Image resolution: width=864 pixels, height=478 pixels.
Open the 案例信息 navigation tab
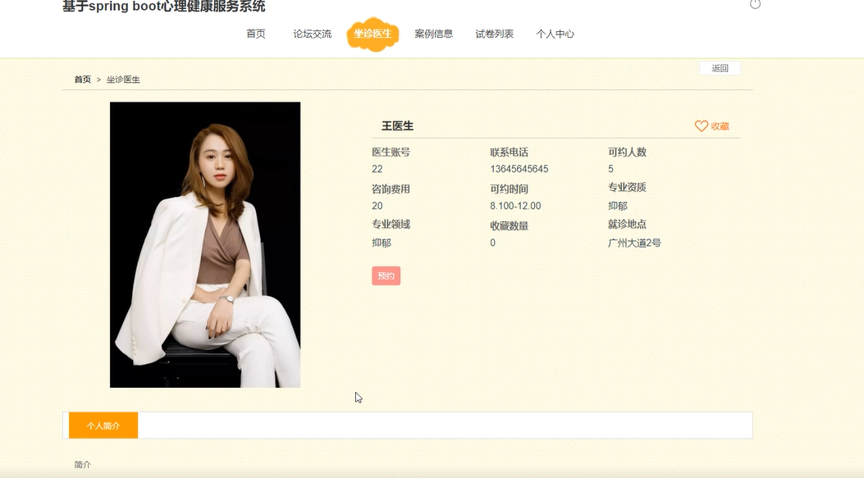(434, 34)
